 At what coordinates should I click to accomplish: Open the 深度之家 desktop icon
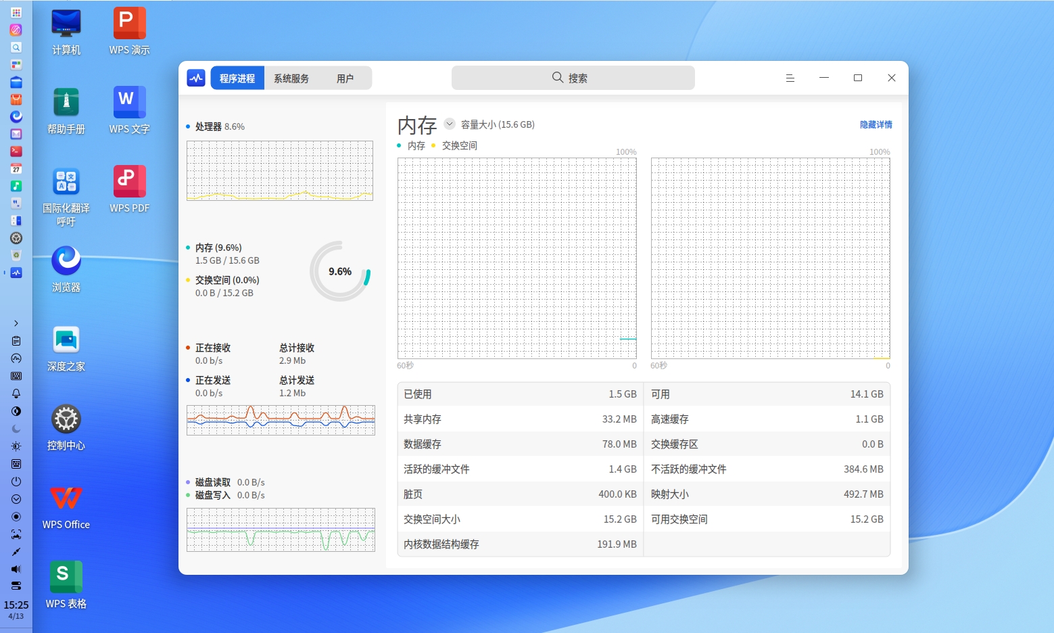coord(66,349)
